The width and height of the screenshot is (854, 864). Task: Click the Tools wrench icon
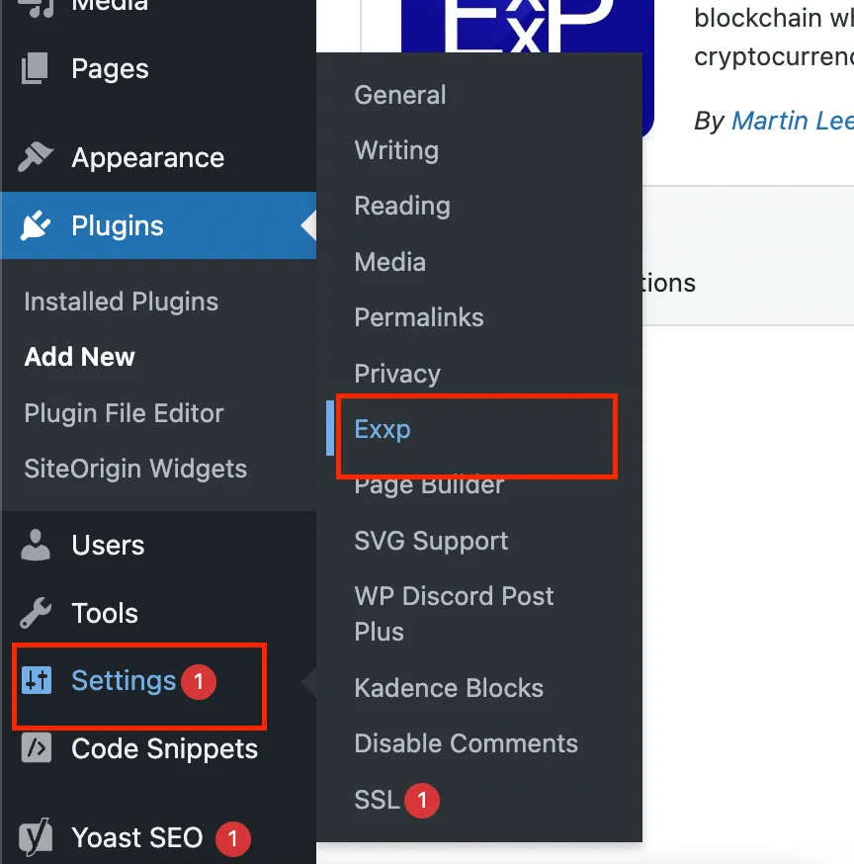[x=36, y=613]
